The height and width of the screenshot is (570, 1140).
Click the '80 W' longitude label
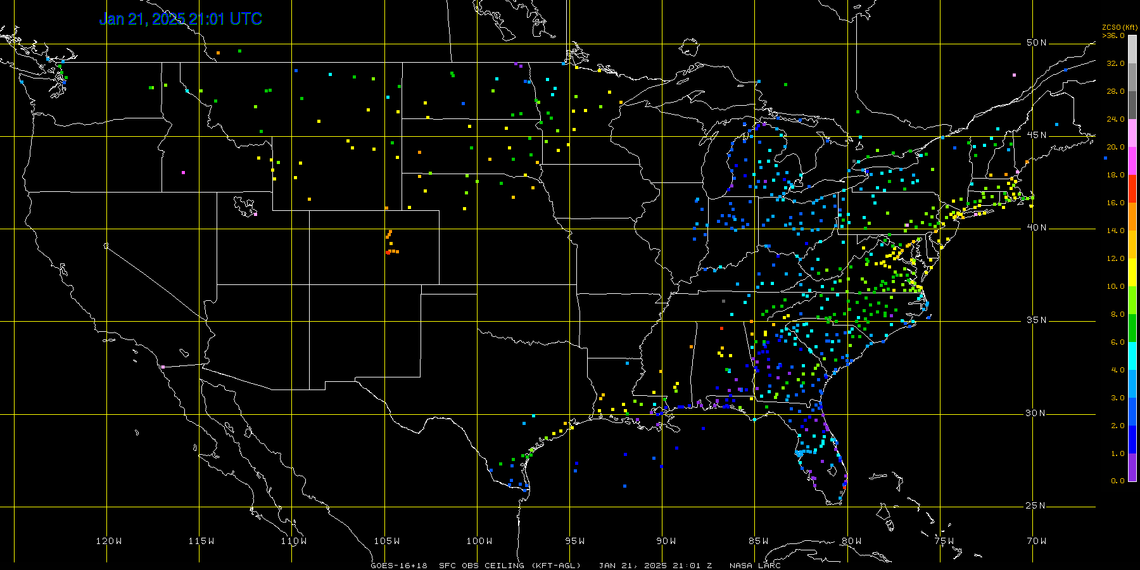(x=852, y=541)
